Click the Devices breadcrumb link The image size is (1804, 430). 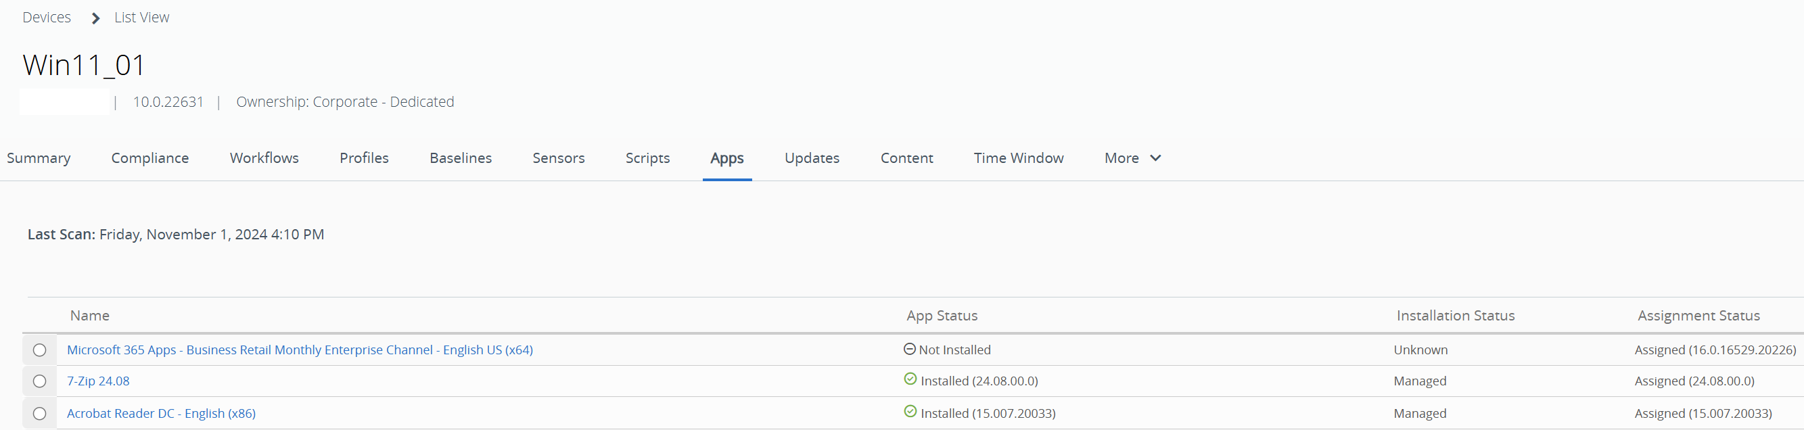coord(46,18)
